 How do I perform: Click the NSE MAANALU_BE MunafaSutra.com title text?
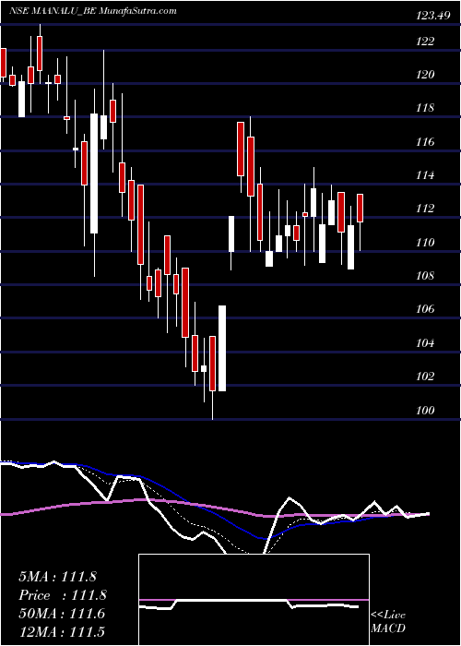(x=92, y=10)
